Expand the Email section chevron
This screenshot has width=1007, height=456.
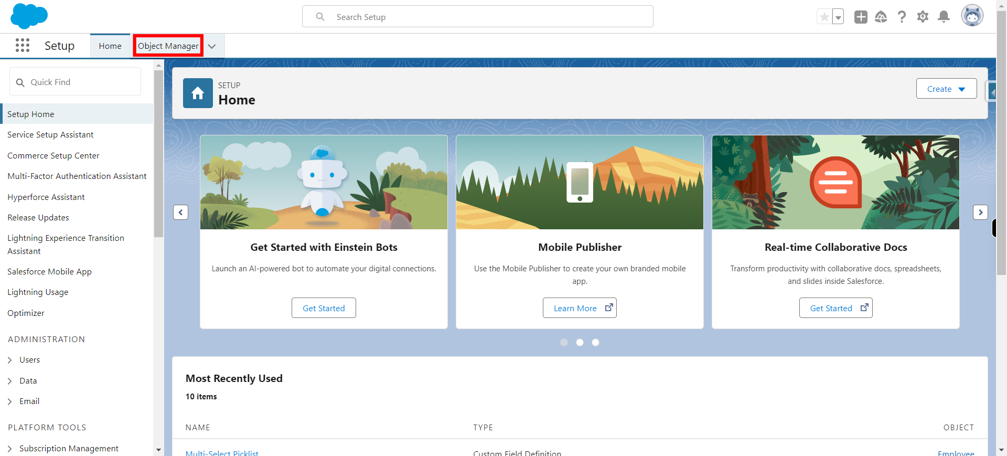point(9,401)
